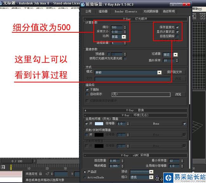This screenshot has height=183, width=206.
Task: Select the ActiveShade radio button
Action: pos(85,177)
